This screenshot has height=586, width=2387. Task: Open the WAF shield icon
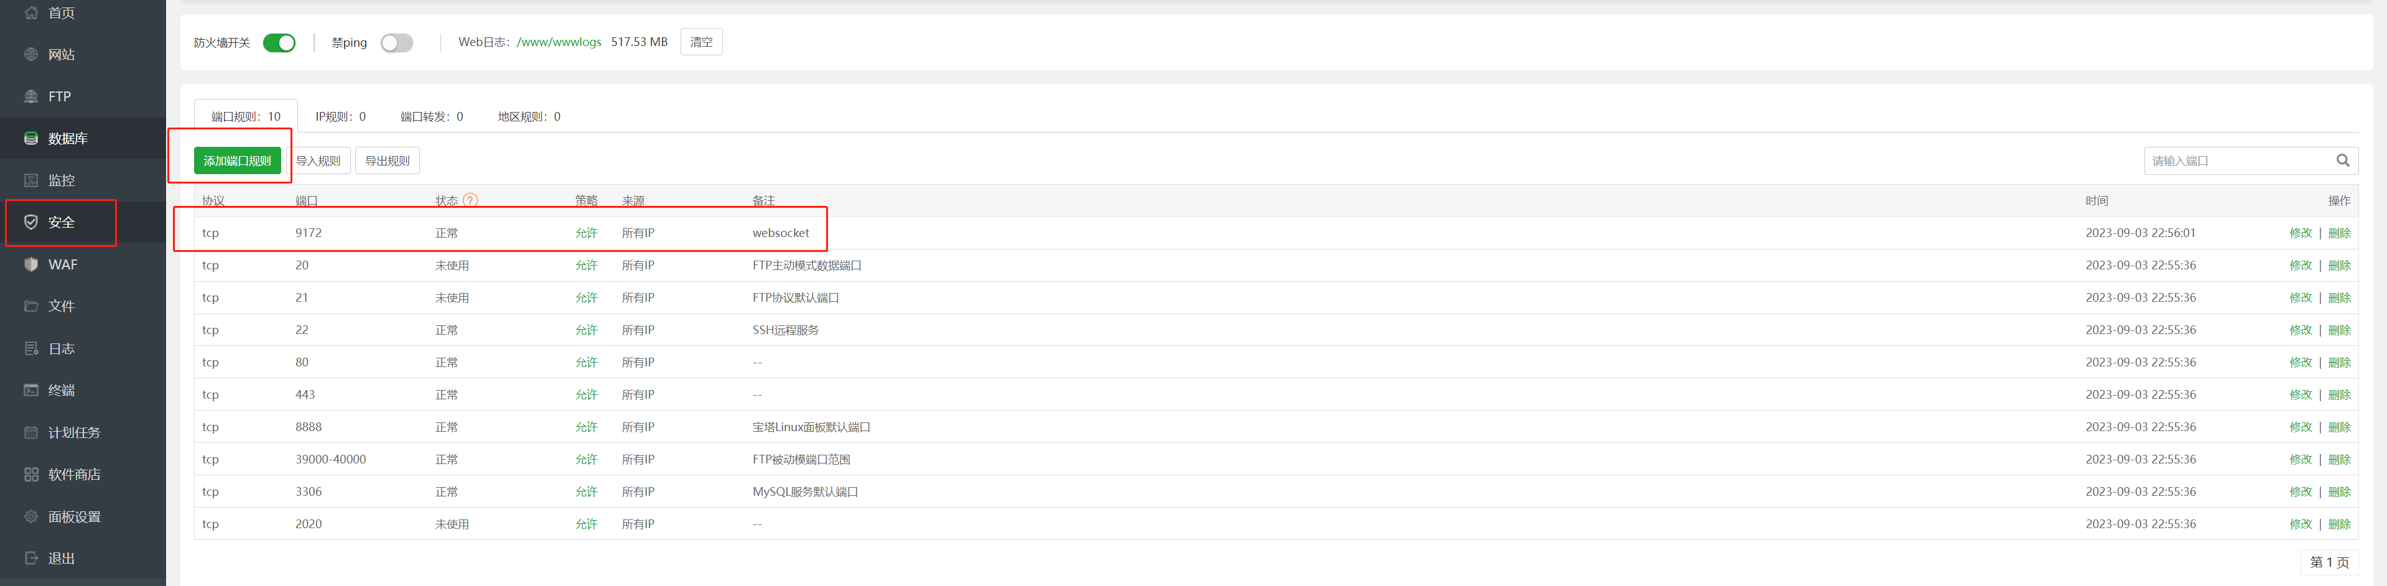(x=30, y=264)
